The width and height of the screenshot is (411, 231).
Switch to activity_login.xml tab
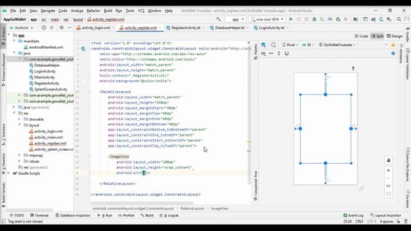[x=96, y=28]
